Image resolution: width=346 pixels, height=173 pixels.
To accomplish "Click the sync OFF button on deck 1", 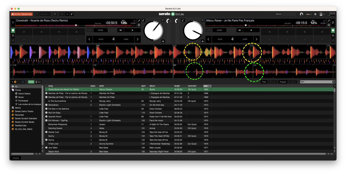I will (89, 30).
